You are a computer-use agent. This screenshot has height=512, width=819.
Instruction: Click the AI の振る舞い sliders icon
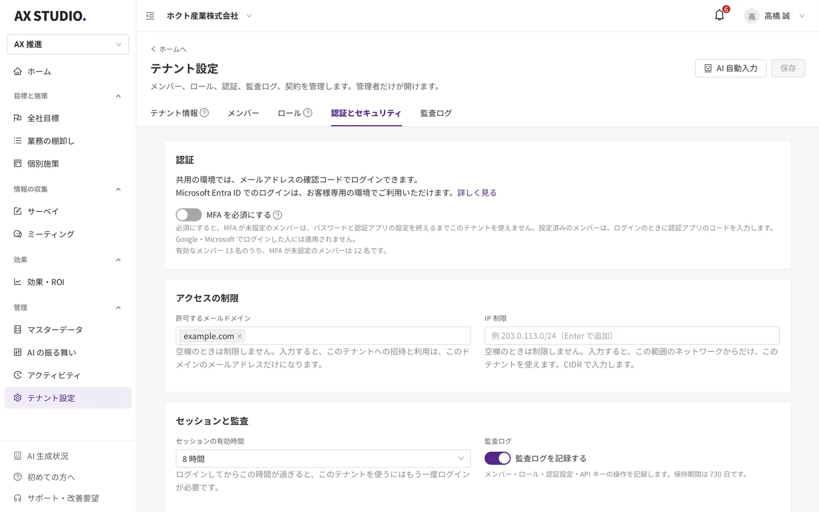[18, 352]
